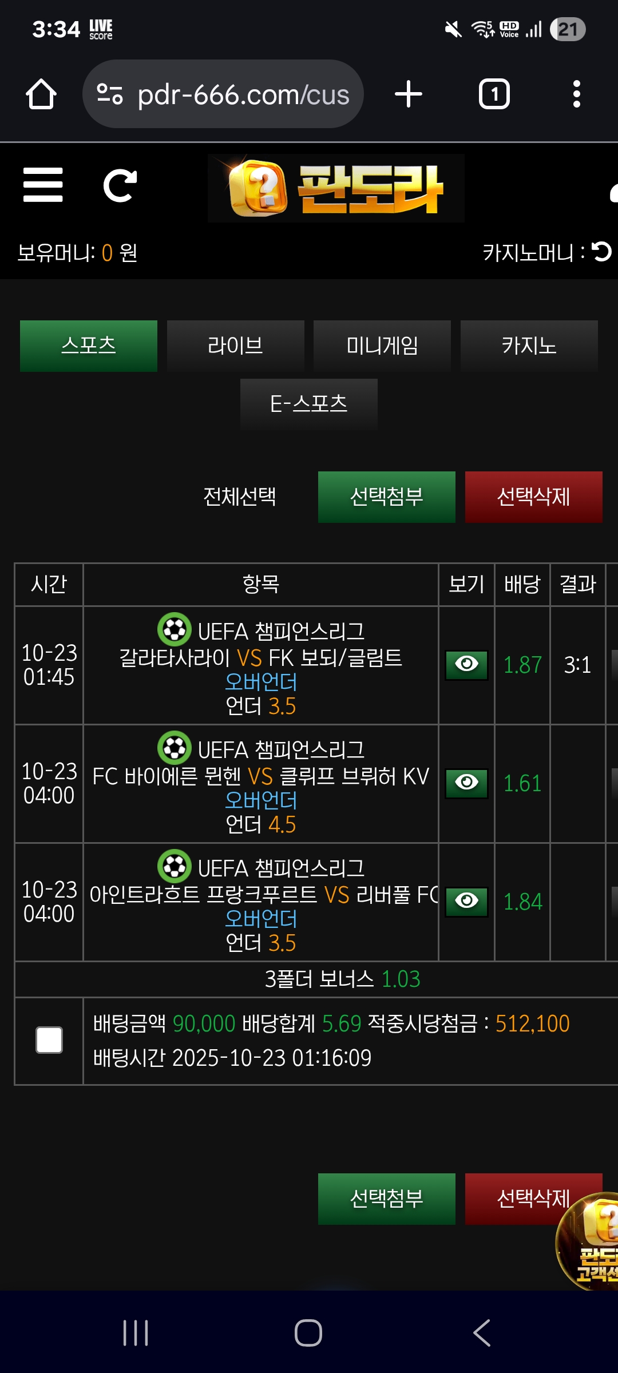The width and height of the screenshot is (618, 1373).
Task: Open the site info dropdown in the address bar
Action: 110,94
